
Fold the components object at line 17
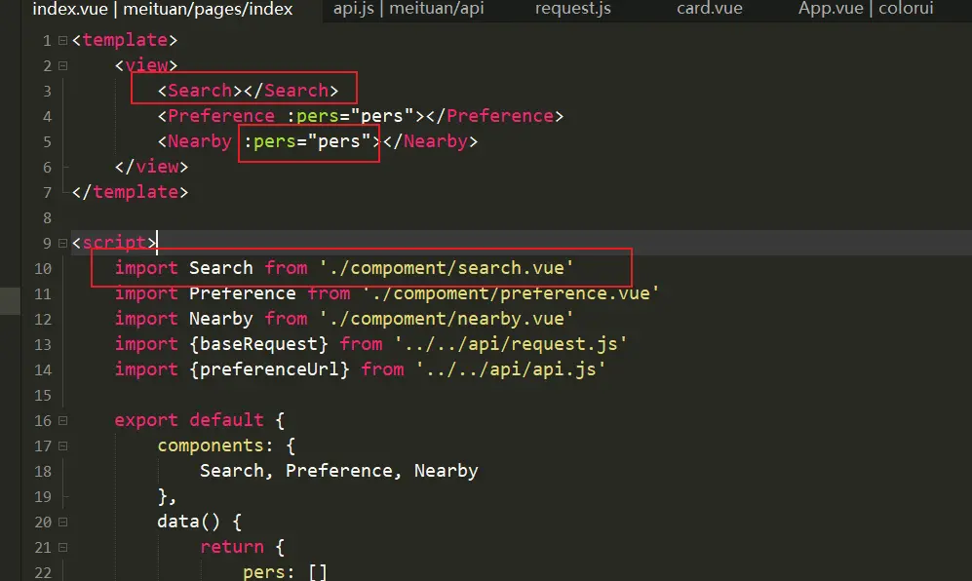pyautogui.click(x=62, y=445)
